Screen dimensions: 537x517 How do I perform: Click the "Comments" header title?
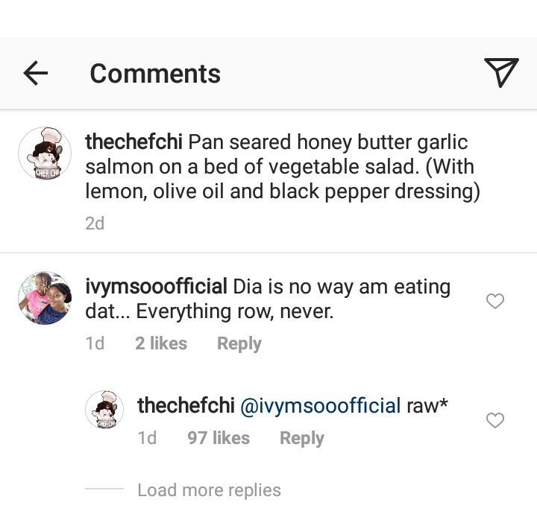155,74
